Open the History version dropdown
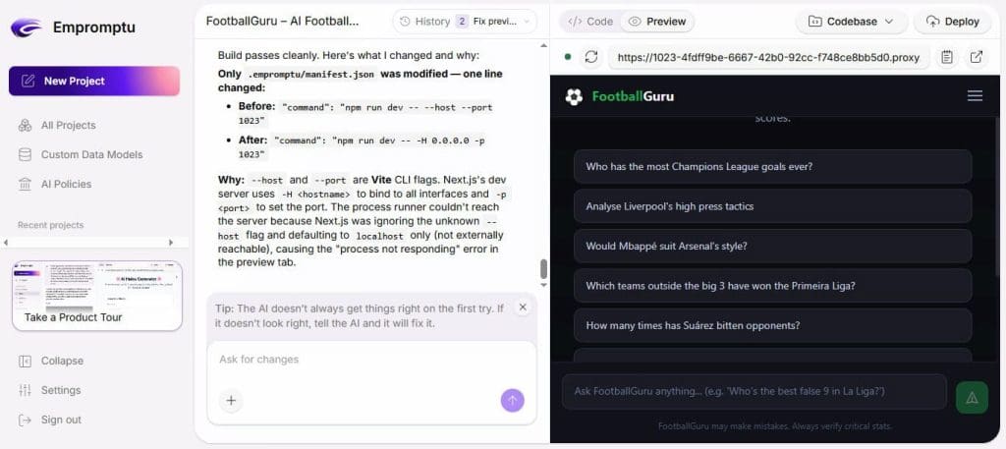1006x449 pixels. tap(465, 21)
